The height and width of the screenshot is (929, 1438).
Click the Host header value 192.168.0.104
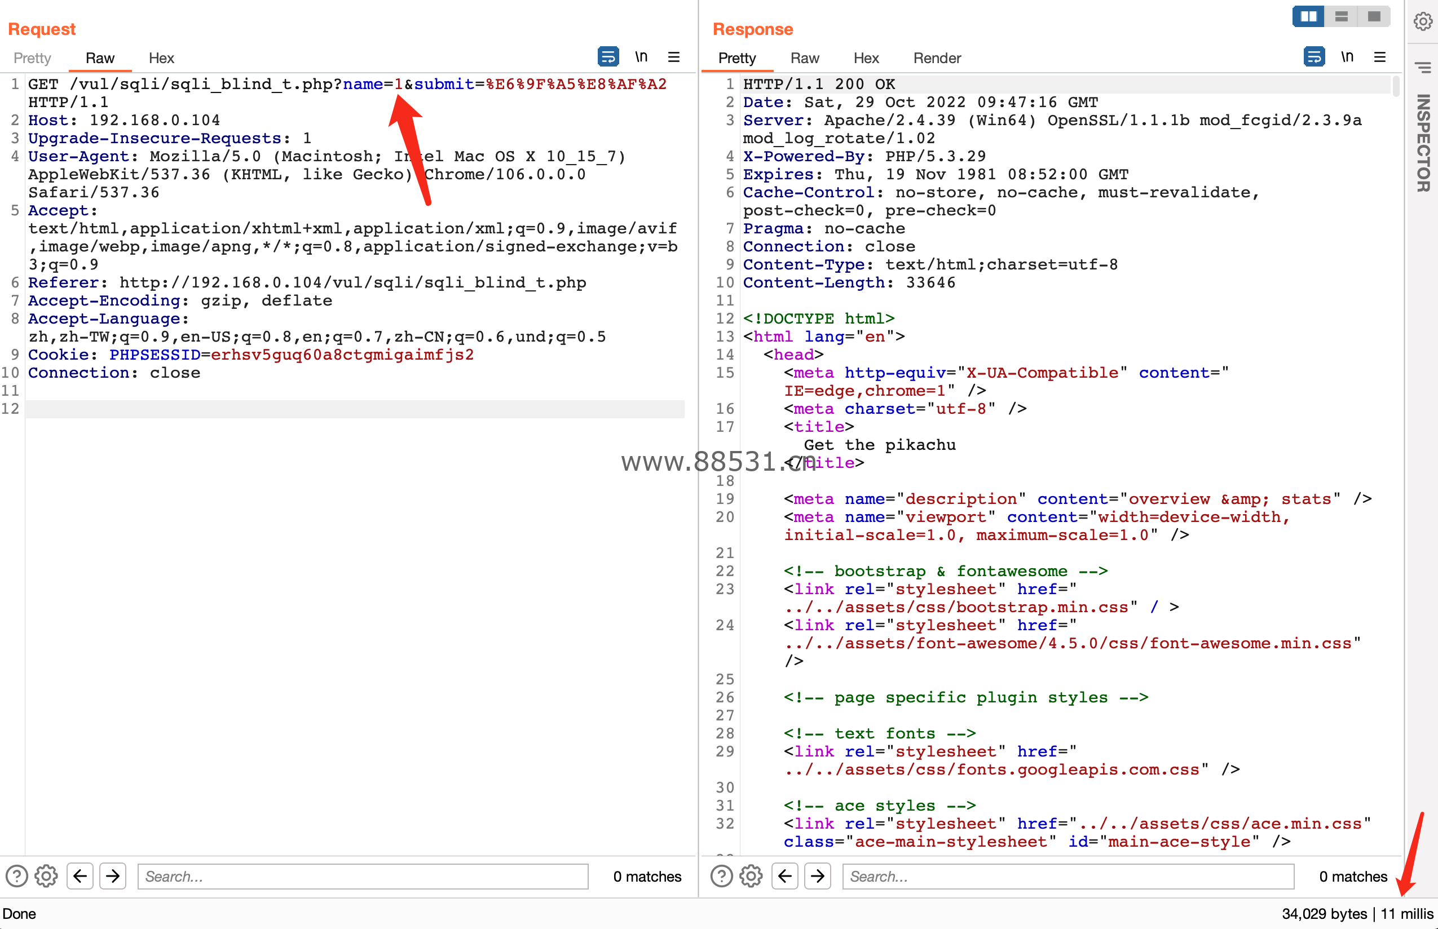[x=155, y=120]
